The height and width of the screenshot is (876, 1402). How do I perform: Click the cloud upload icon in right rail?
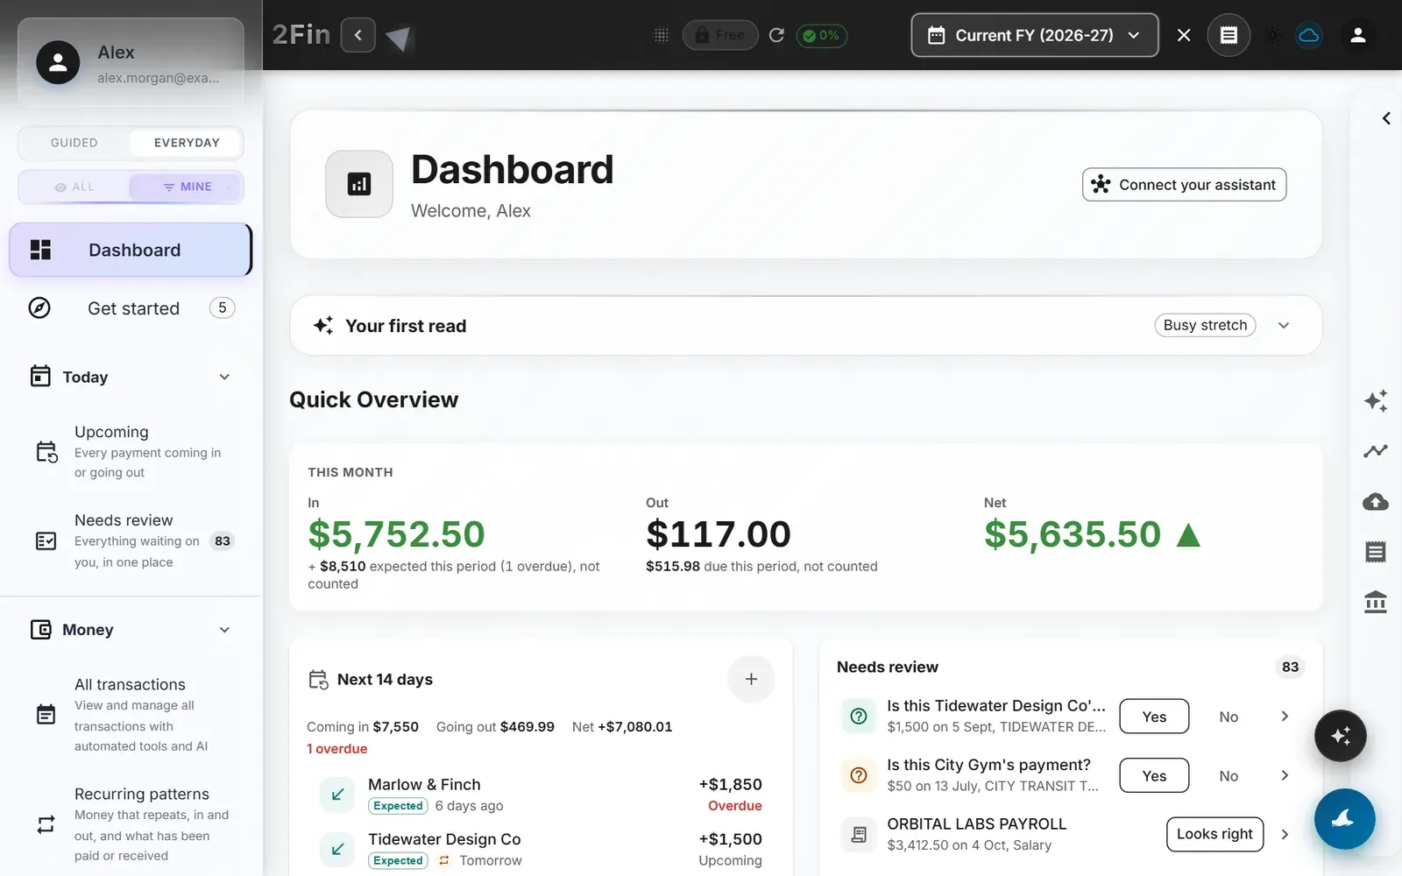click(1376, 501)
